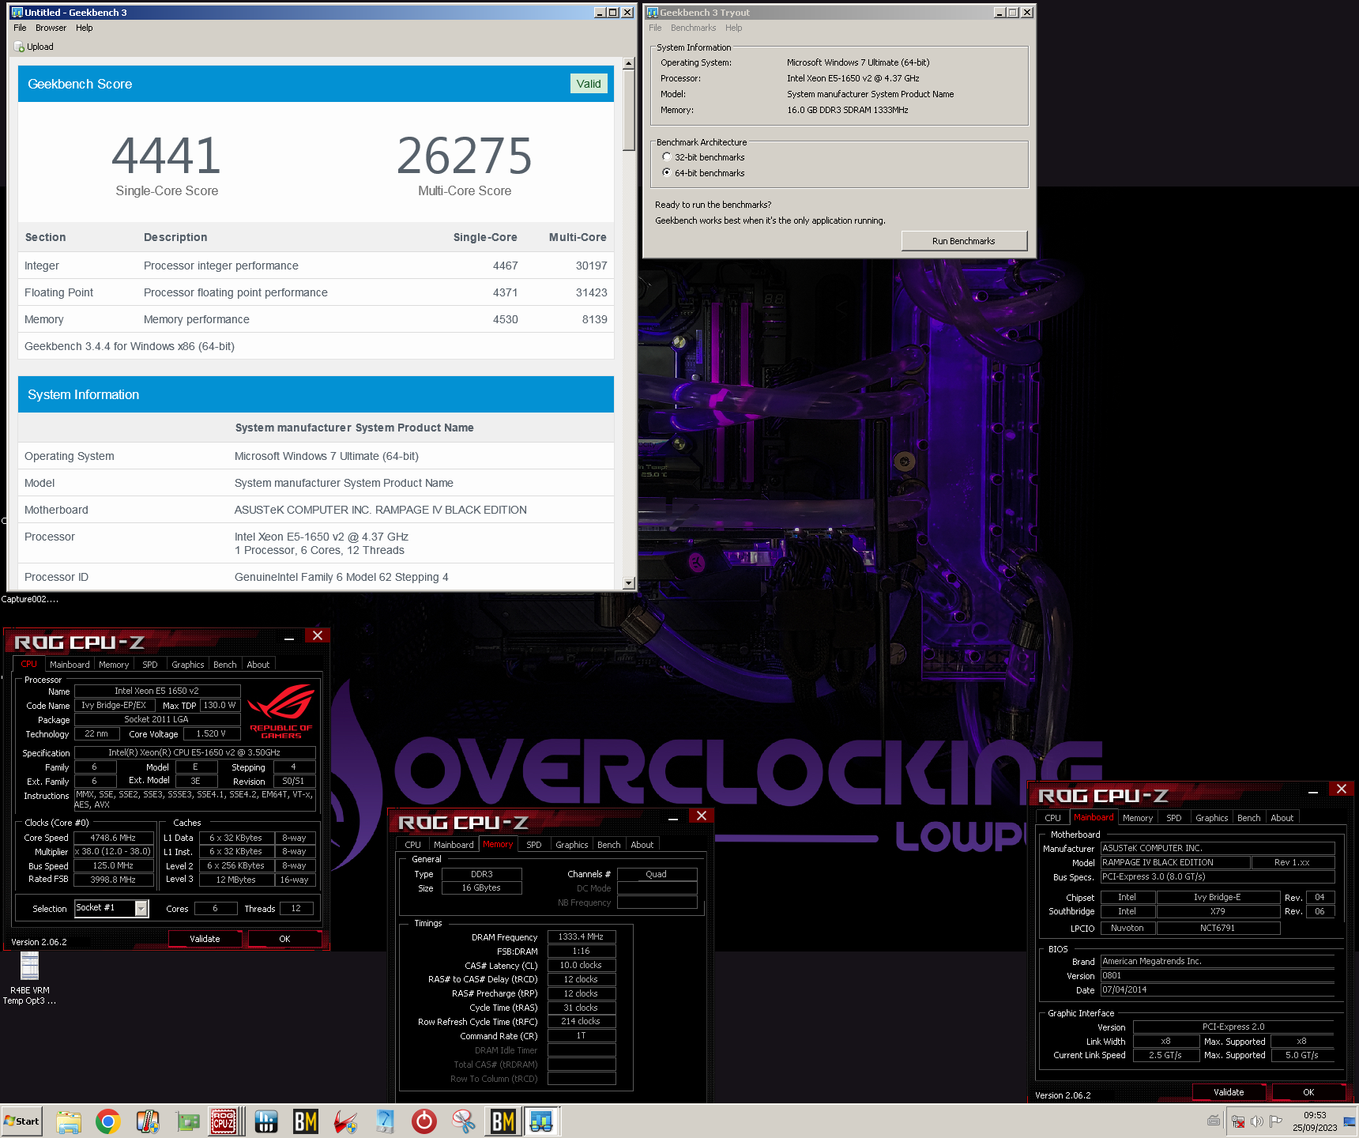Open the Bench tab in CPU-Z Mainboard window
This screenshot has width=1359, height=1138.
(x=1248, y=818)
